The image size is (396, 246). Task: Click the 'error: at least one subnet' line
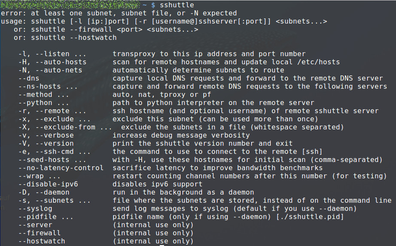coord(119,13)
